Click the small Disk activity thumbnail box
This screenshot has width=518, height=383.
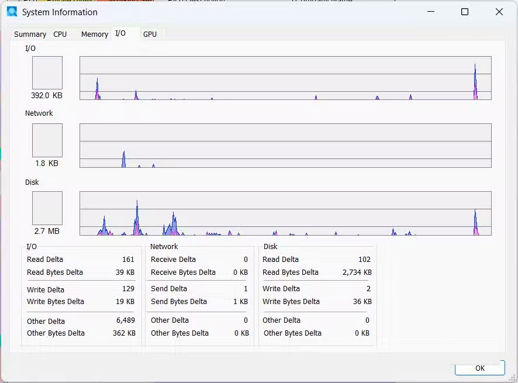pyautogui.click(x=47, y=208)
